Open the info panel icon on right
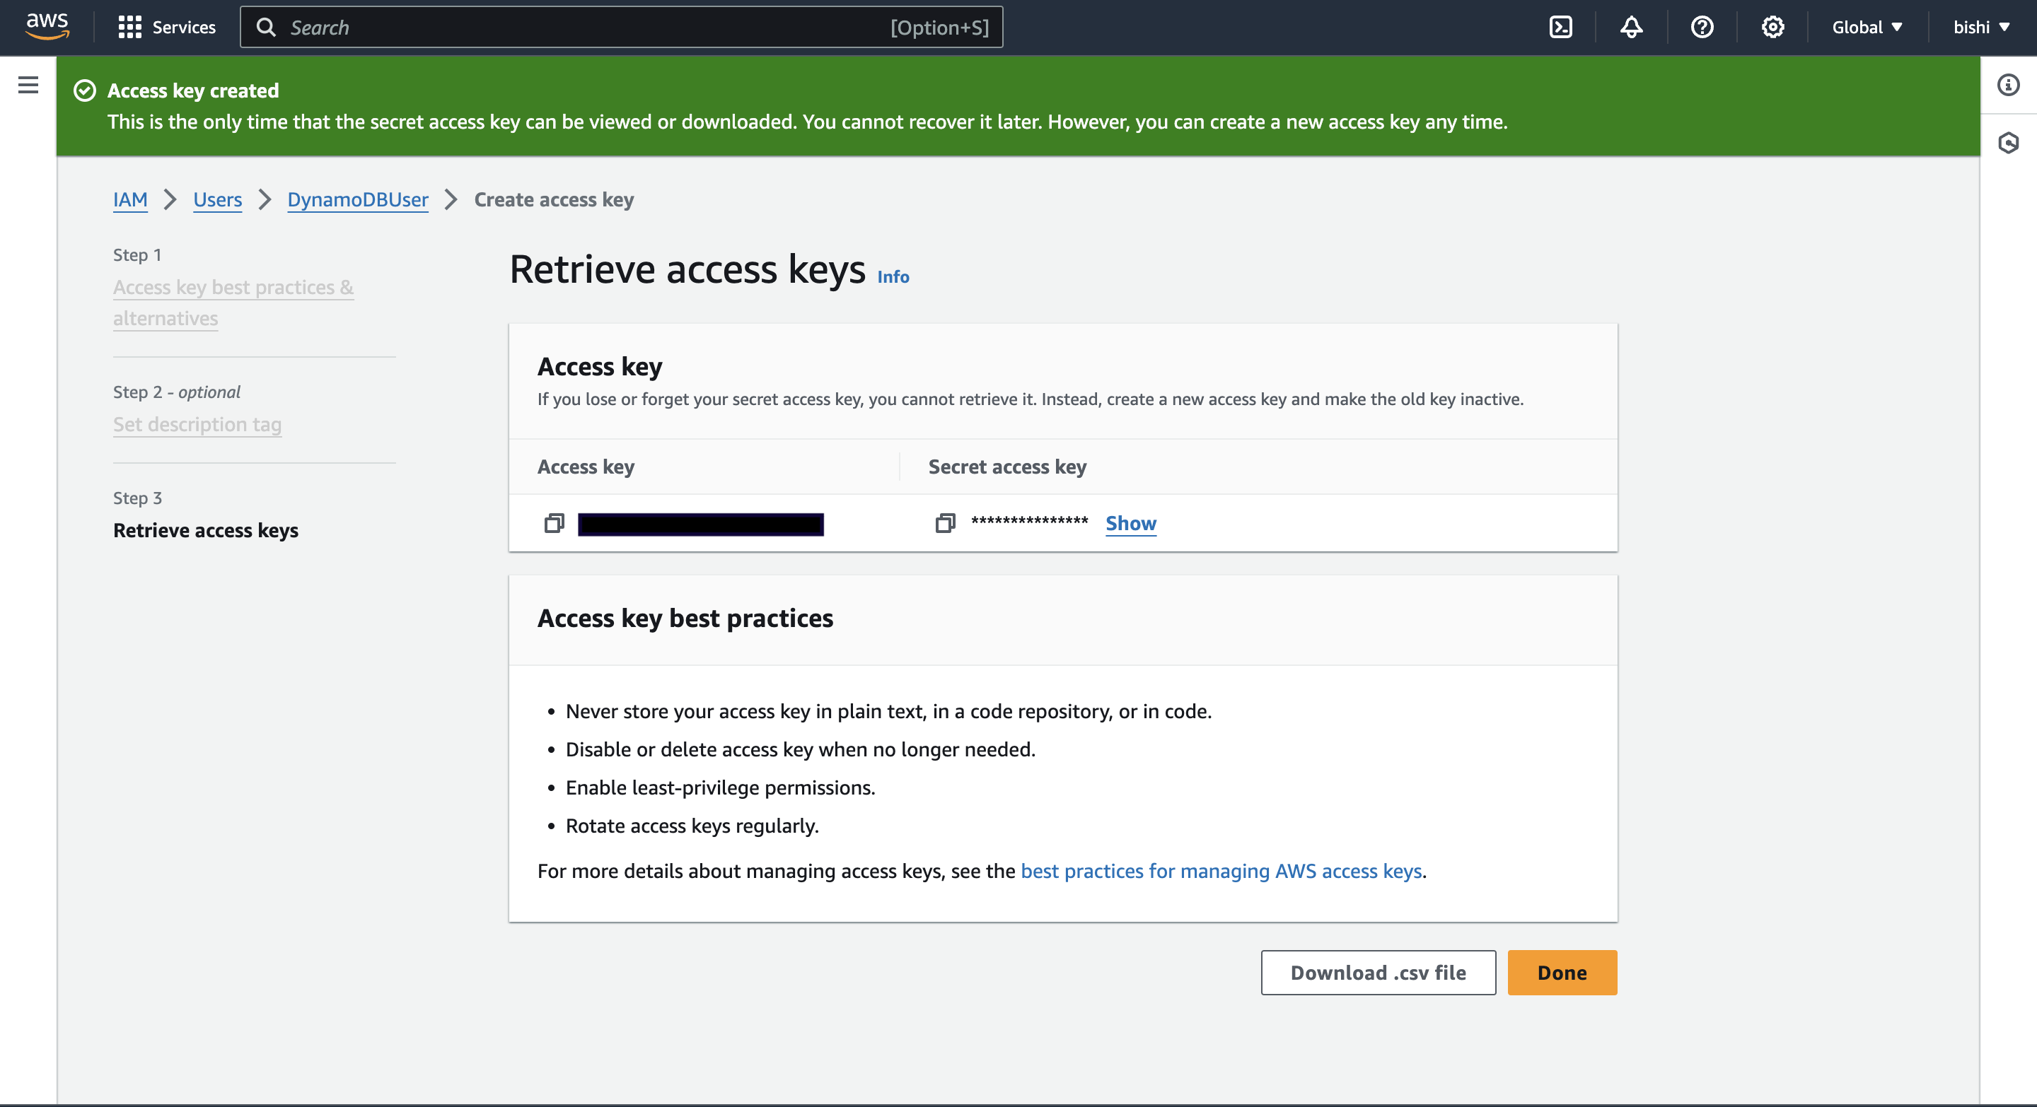The width and height of the screenshot is (2037, 1107). point(2008,85)
